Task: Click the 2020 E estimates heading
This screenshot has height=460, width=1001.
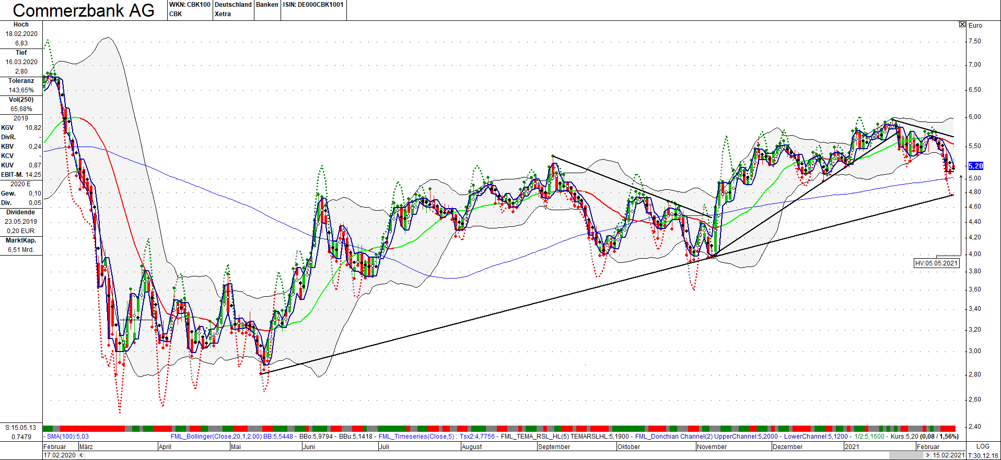Action: [21, 184]
